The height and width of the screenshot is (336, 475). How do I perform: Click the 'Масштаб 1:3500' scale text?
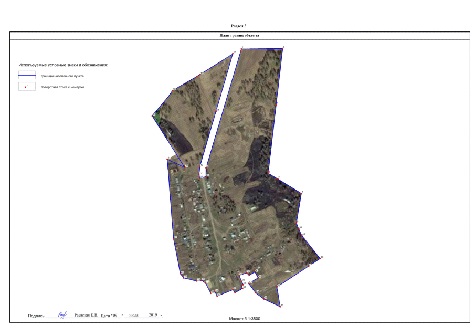pyautogui.click(x=244, y=319)
